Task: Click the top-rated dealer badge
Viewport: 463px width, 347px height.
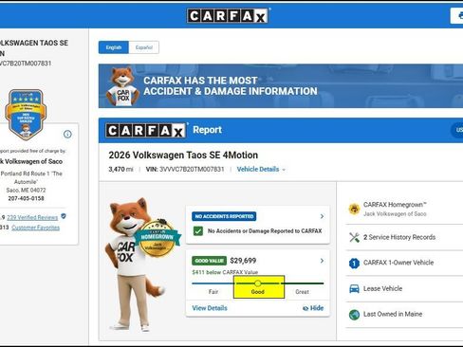Action: tap(26, 114)
